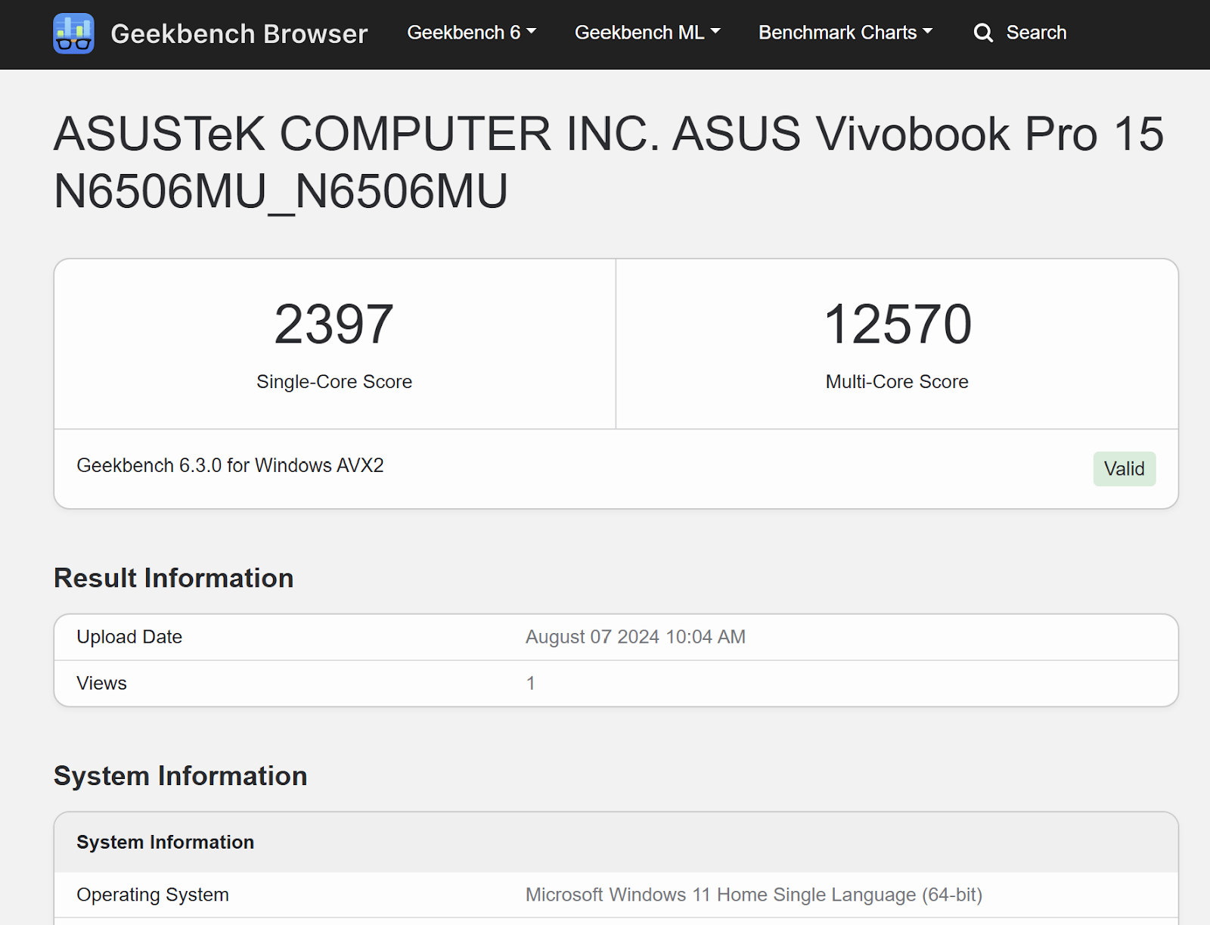The image size is (1210, 925).
Task: Expand the Geekbench 6 dropdown menu
Action: (472, 33)
